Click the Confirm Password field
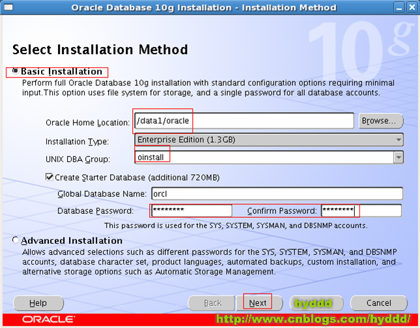 click(x=361, y=211)
